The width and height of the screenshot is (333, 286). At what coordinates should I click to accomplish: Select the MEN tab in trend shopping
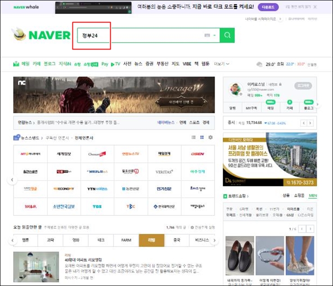coord(313,196)
